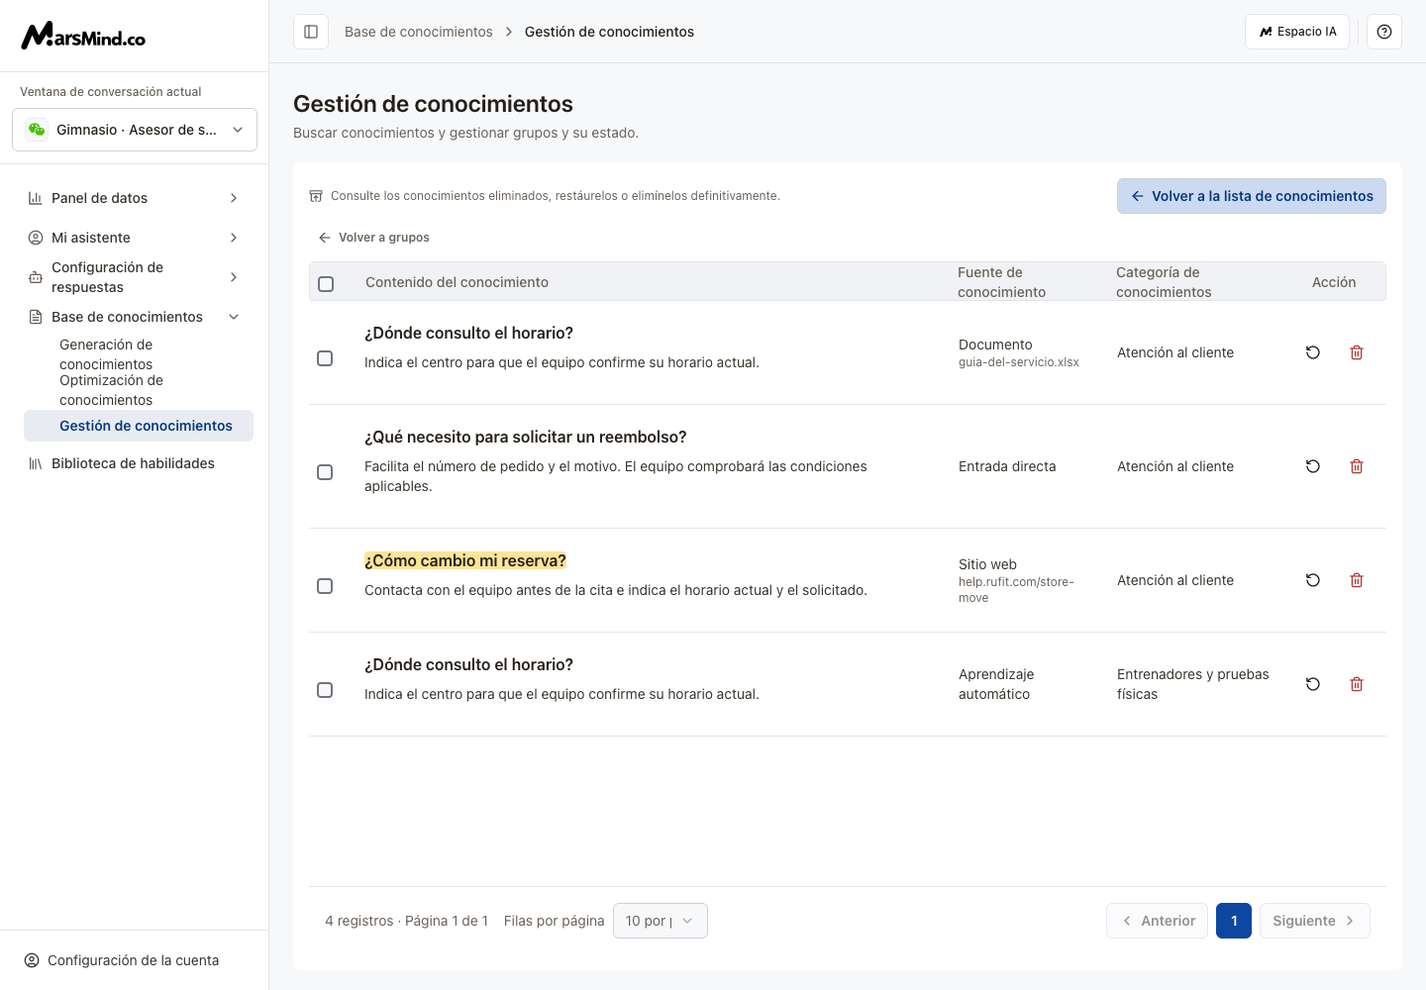Image resolution: width=1426 pixels, height=990 pixels.
Task: Select page 1 in the pagination
Action: click(x=1234, y=921)
